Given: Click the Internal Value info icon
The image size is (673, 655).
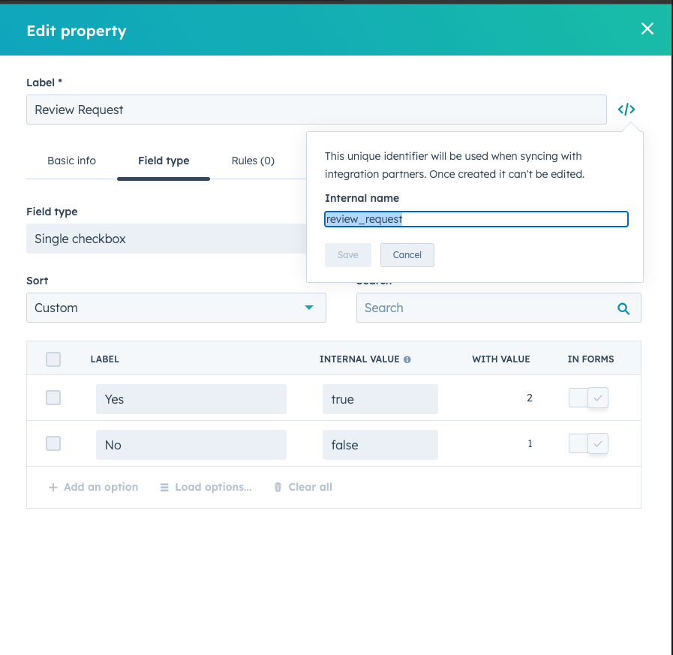Looking at the screenshot, I should point(407,359).
